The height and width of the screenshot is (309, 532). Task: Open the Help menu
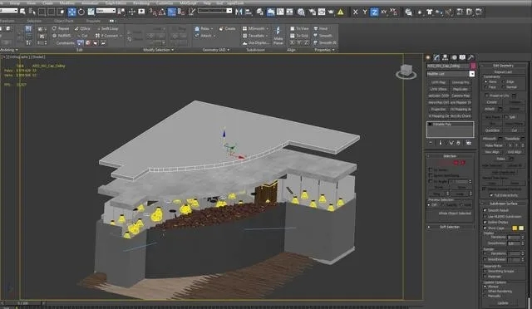[207, 2]
